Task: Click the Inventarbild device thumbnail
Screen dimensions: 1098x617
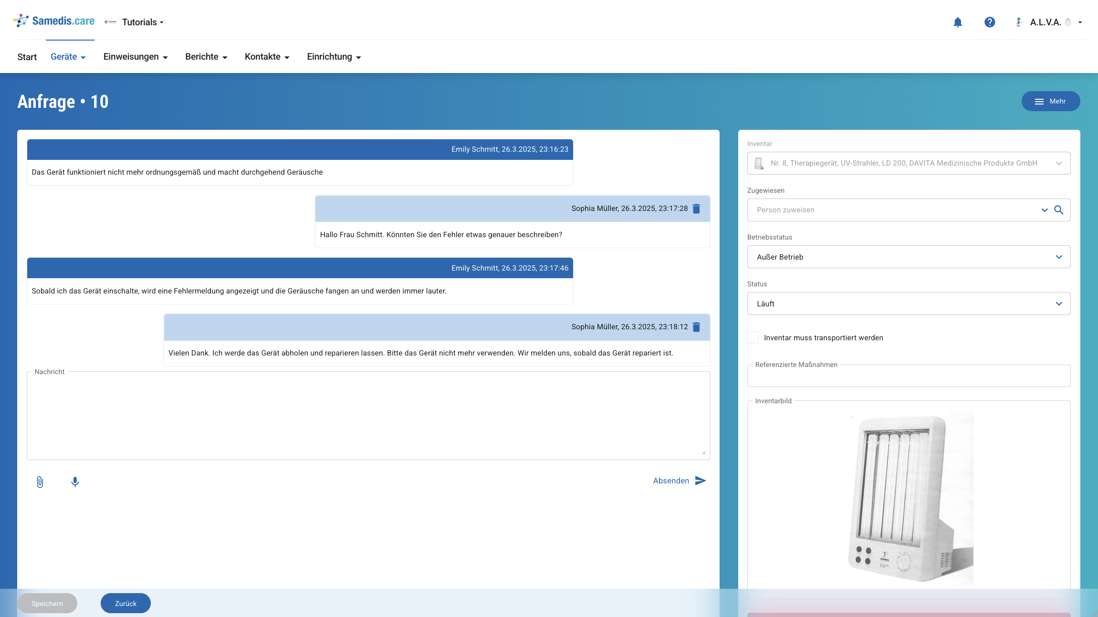Action: click(910, 498)
